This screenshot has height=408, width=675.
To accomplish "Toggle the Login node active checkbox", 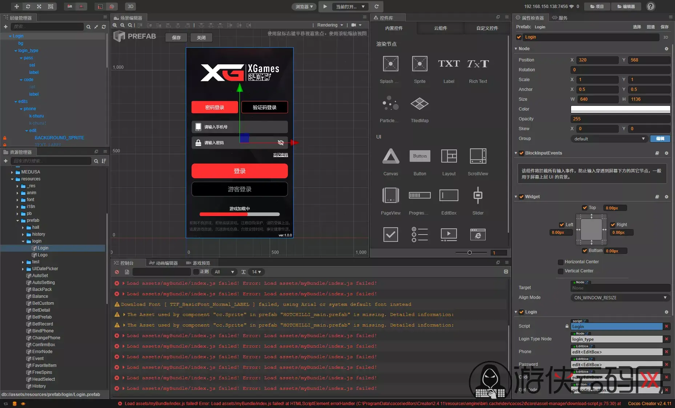I will (519, 37).
